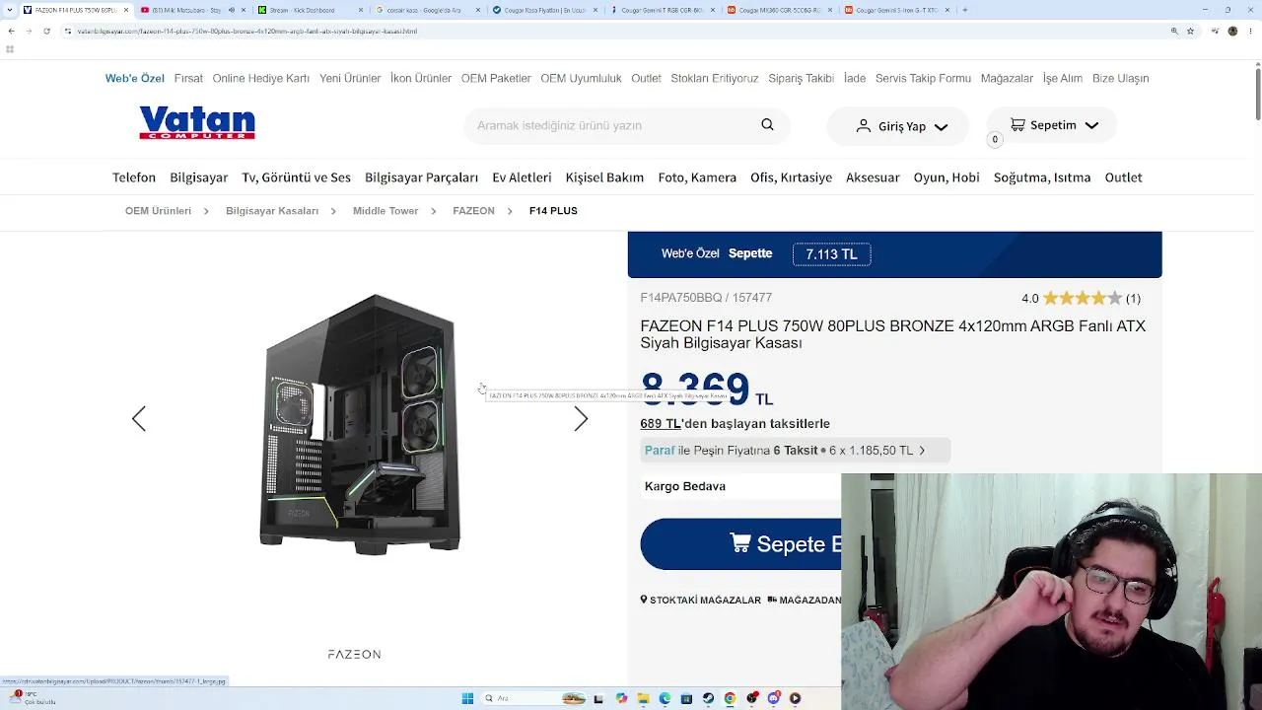Open the Online Hediye Kartı link
1262x710 pixels.
coord(261,78)
